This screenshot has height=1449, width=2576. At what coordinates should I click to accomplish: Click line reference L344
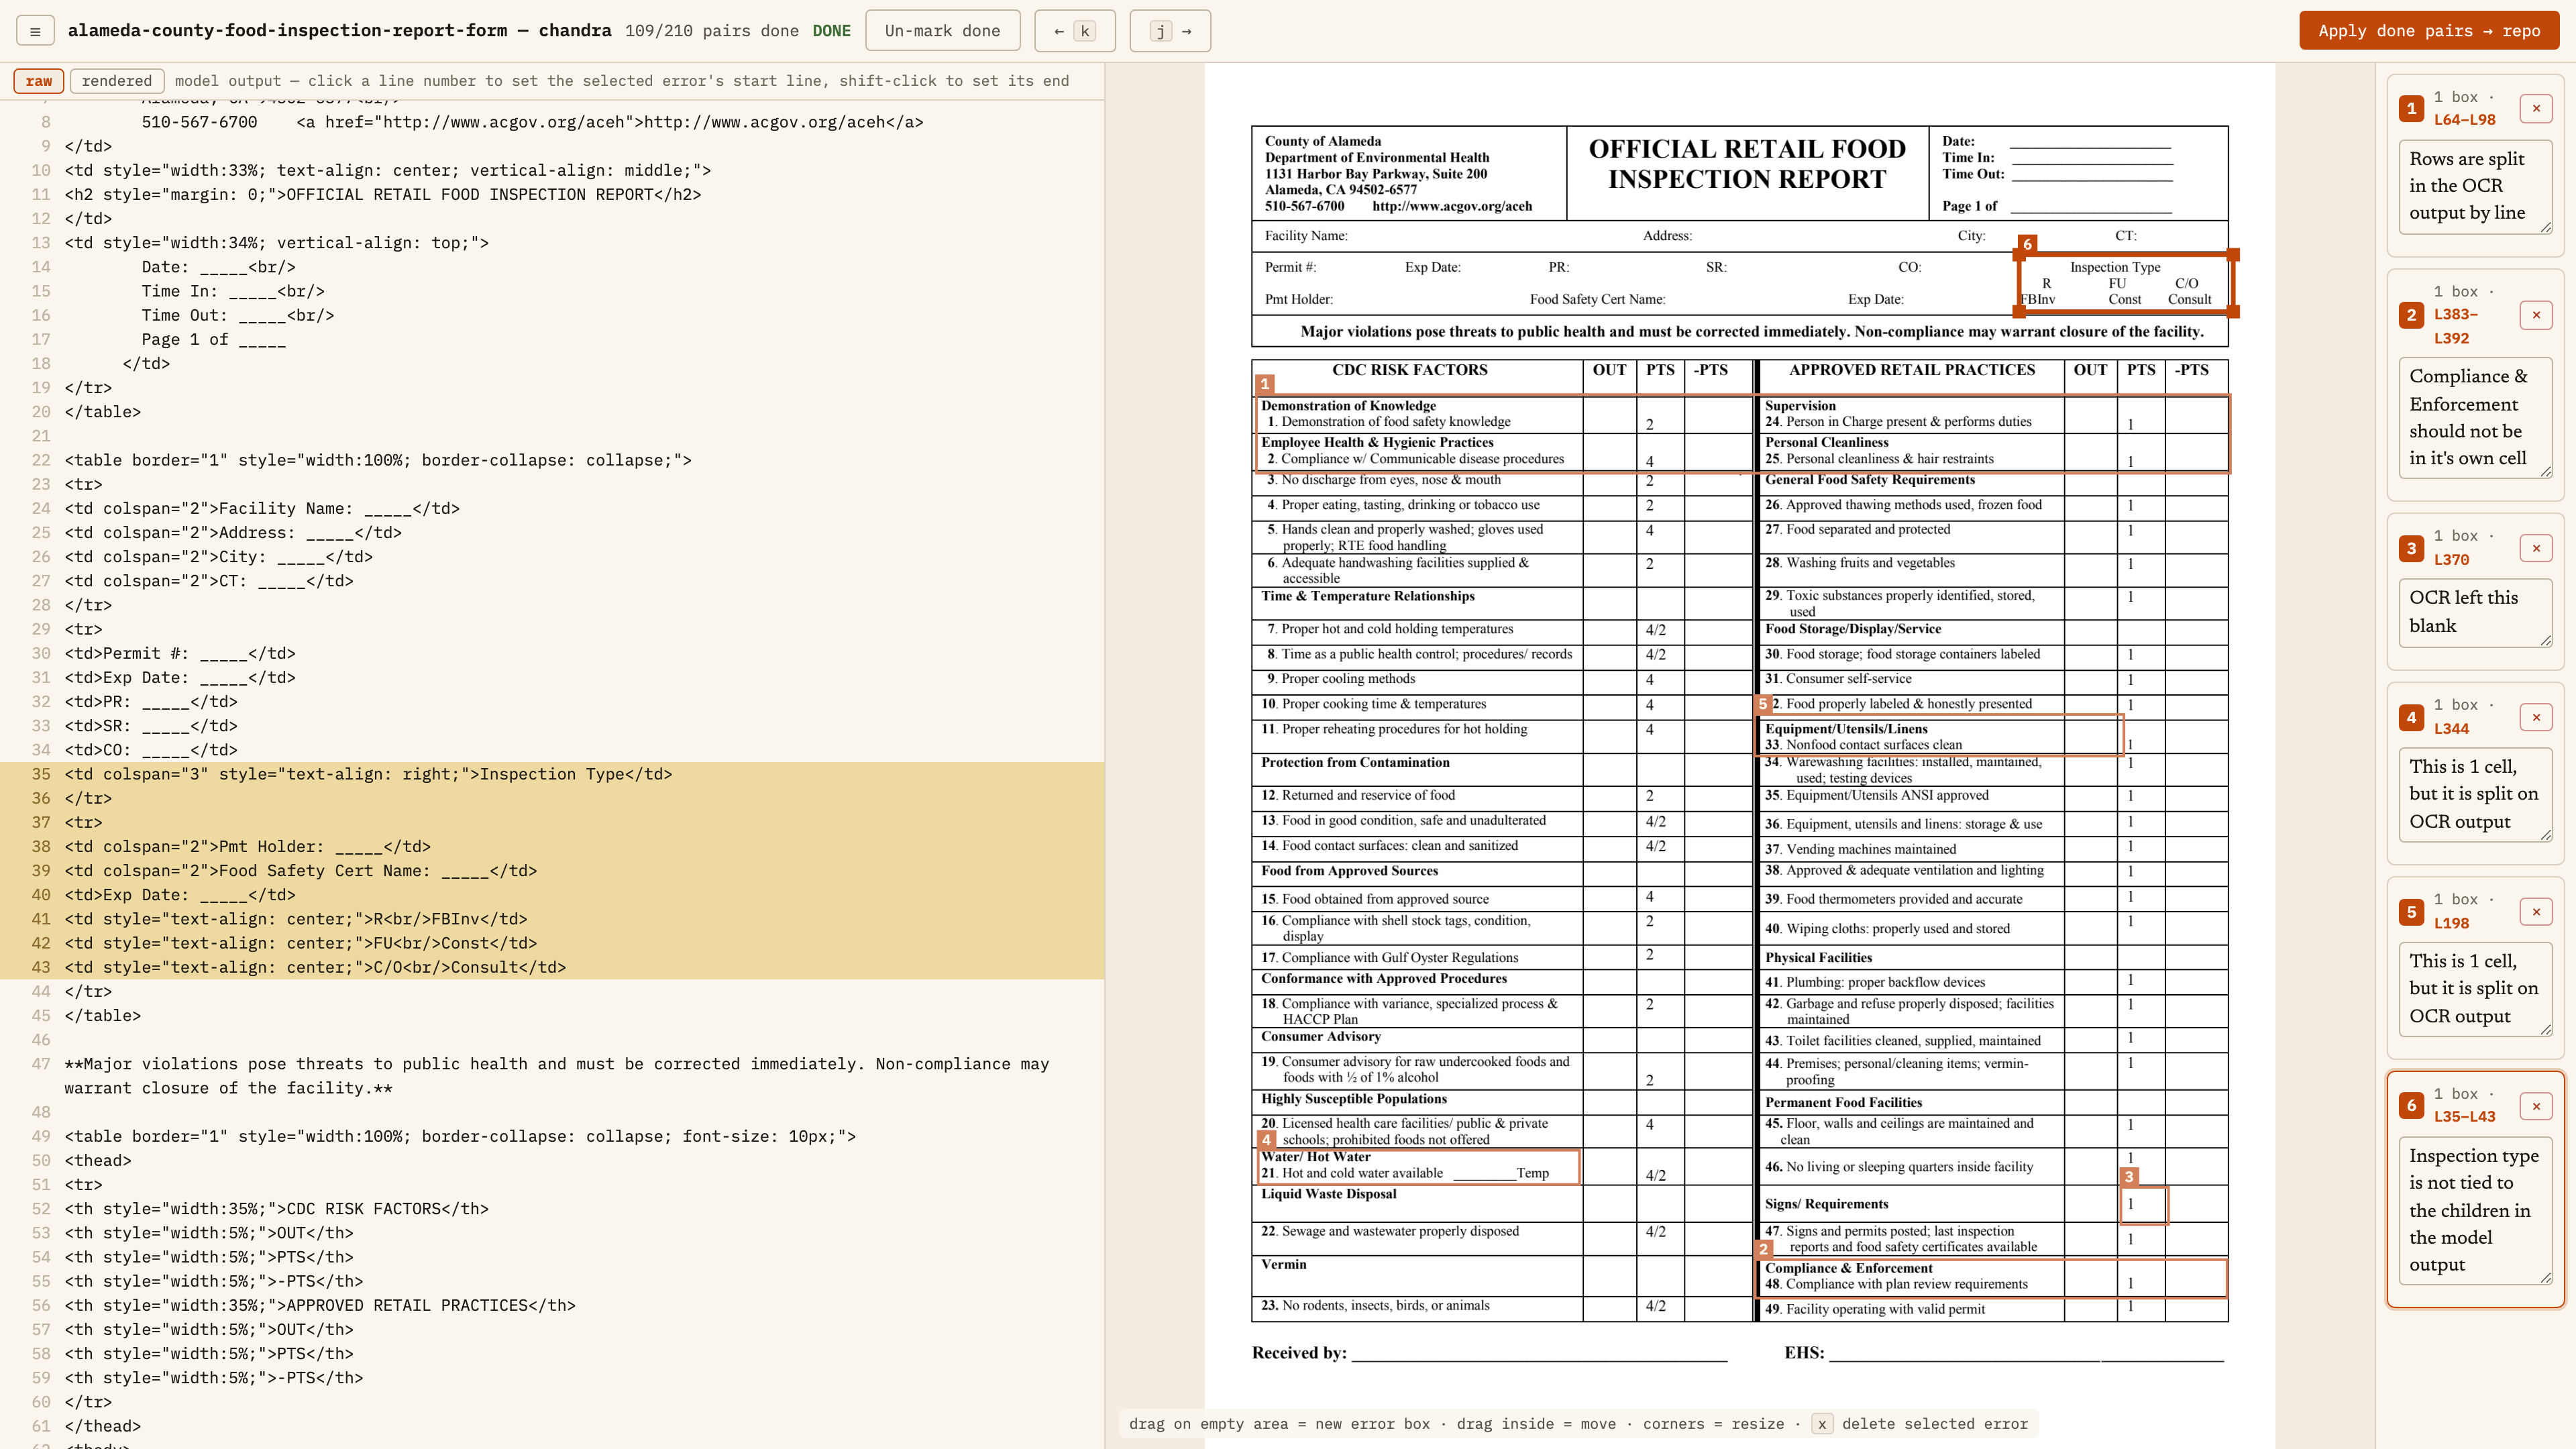coord(2451,729)
